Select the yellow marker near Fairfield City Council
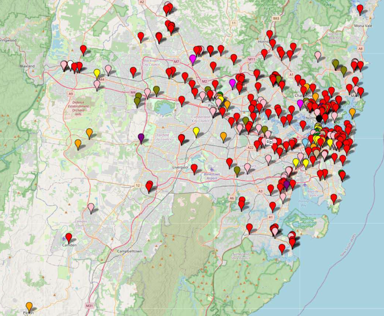 196,131
